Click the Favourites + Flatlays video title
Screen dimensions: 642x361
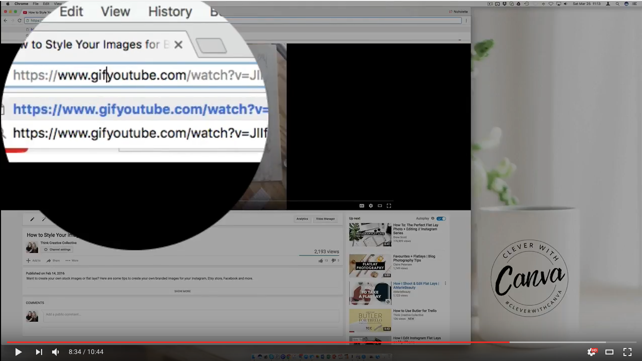[x=414, y=258]
